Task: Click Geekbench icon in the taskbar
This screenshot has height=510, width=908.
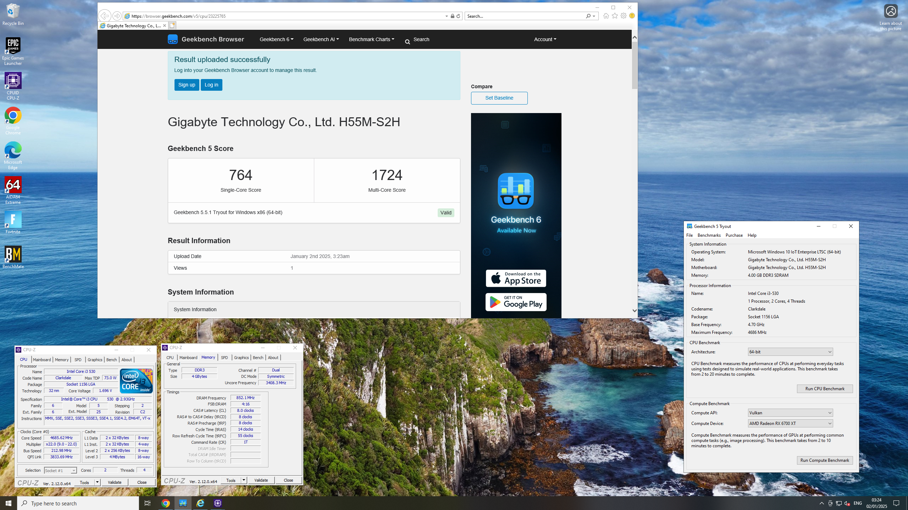Action: pos(183,503)
